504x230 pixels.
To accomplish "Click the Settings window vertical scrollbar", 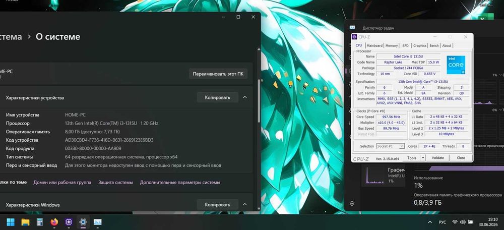I will 259,101.
